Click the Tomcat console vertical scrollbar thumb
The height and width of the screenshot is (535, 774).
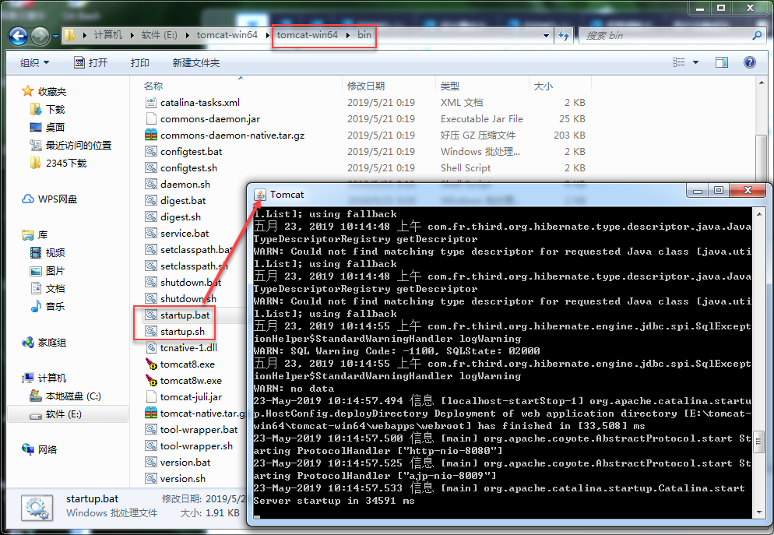pos(759,442)
